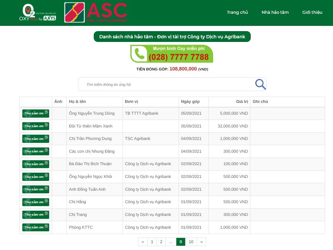Open thank-you letter for Các con chị Nhung Đặng
The width and height of the screenshot is (333, 250).
pos(36,151)
